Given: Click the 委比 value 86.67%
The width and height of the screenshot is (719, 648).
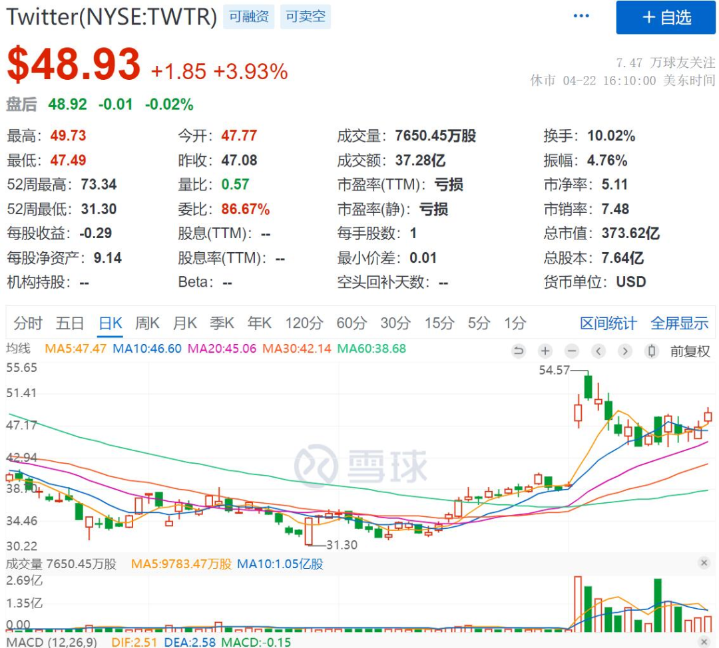Looking at the screenshot, I should (245, 209).
